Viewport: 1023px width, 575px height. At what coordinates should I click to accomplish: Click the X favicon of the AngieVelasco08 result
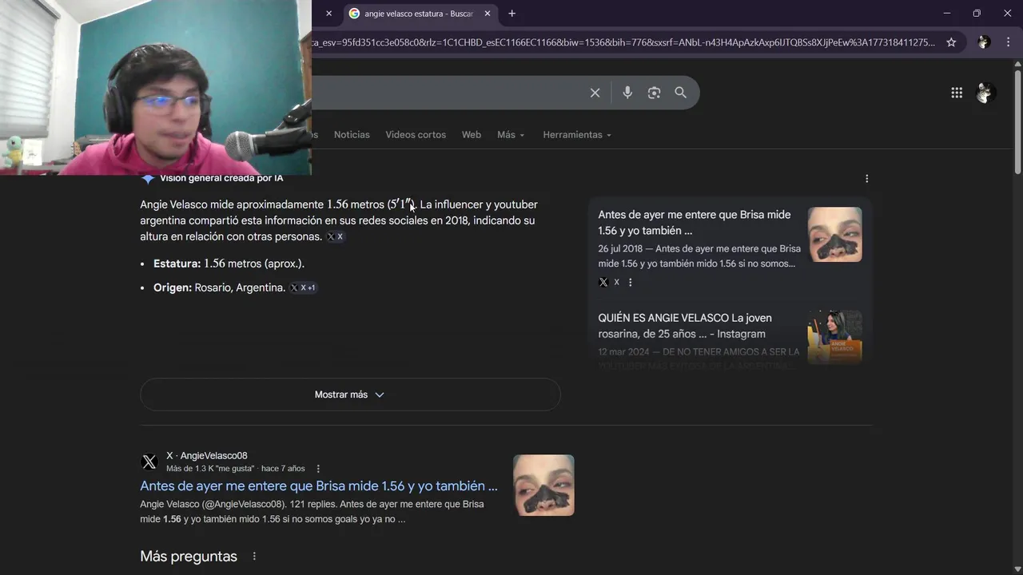pyautogui.click(x=149, y=462)
